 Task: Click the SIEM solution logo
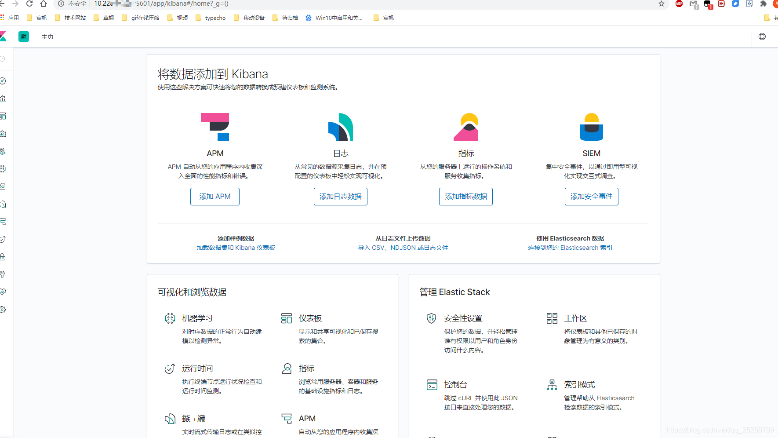click(592, 127)
